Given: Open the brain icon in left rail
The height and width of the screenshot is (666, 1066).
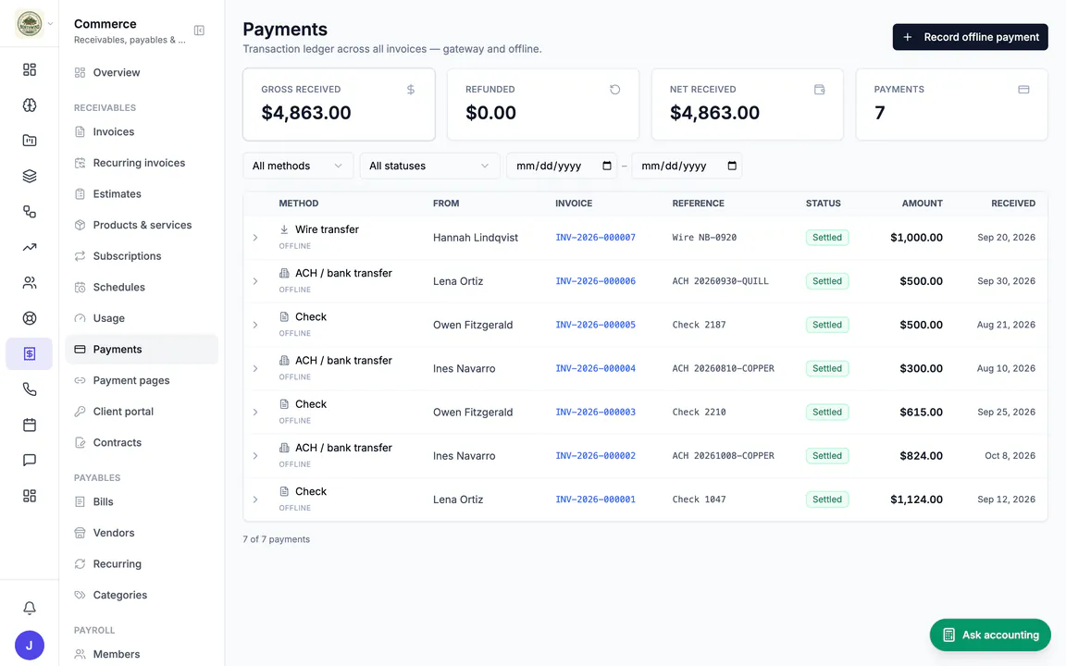Looking at the screenshot, I should coord(30,105).
